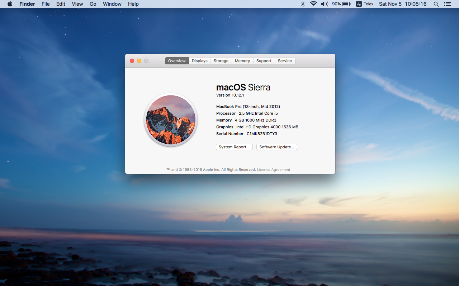Open the Wi-Fi status menu
Image resolution: width=459 pixels, height=286 pixels.
pos(313,4)
